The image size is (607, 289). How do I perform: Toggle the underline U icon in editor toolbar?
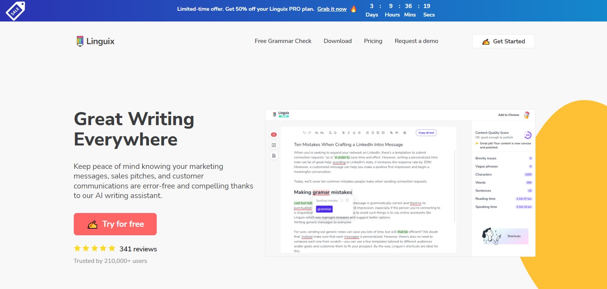tap(354, 133)
